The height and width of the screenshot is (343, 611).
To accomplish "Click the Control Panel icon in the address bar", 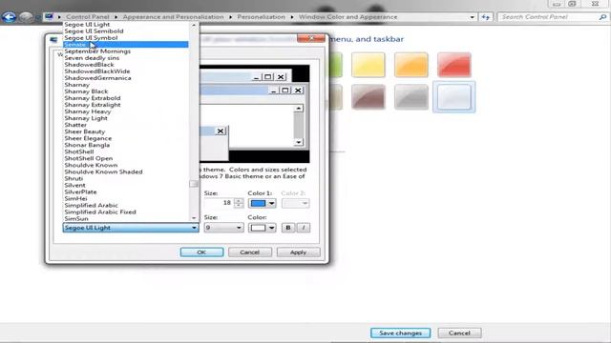I will click(x=49, y=17).
